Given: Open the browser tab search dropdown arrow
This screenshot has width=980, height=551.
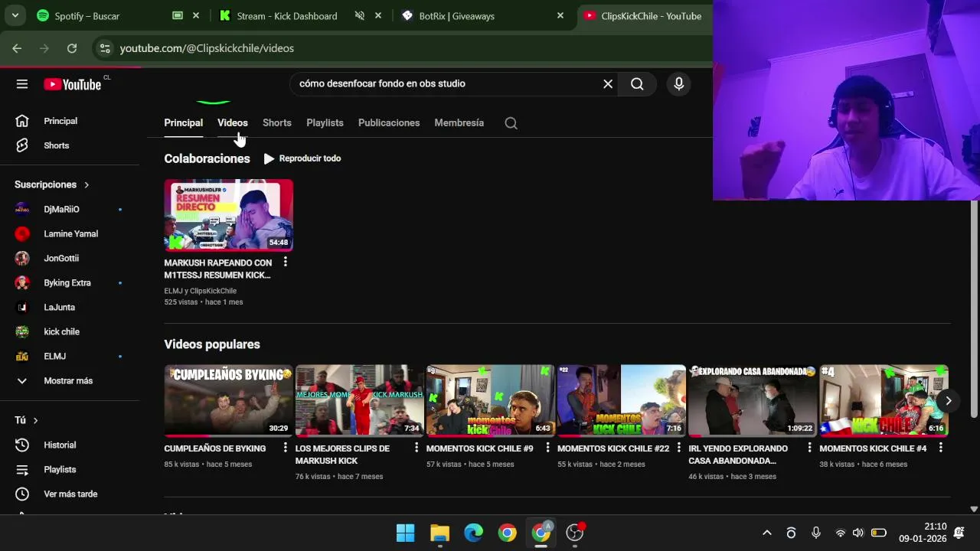Looking at the screenshot, I should (x=15, y=15).
